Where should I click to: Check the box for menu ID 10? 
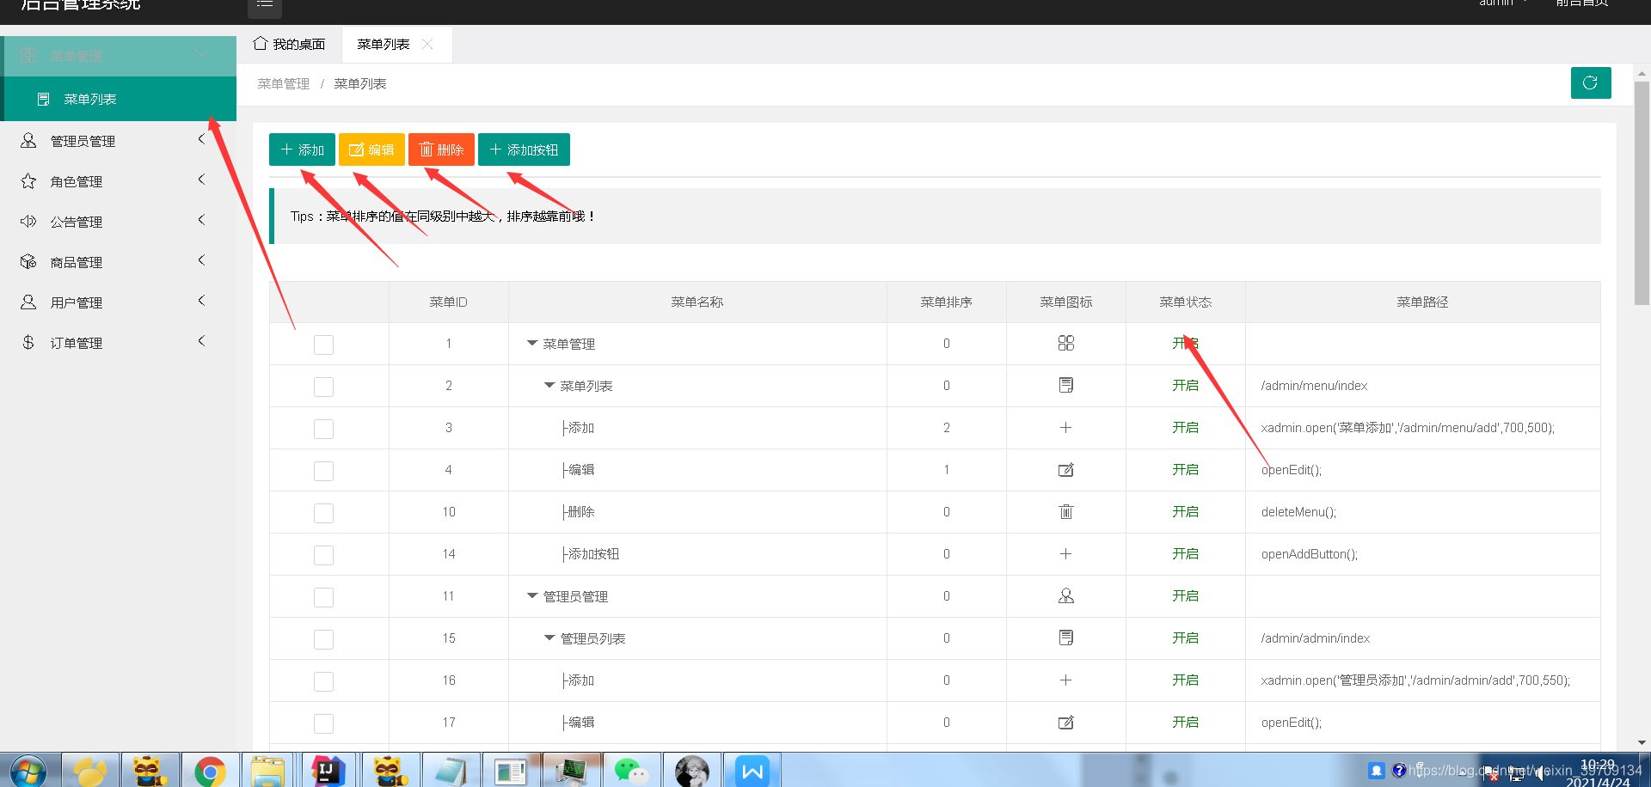(323, 513)
